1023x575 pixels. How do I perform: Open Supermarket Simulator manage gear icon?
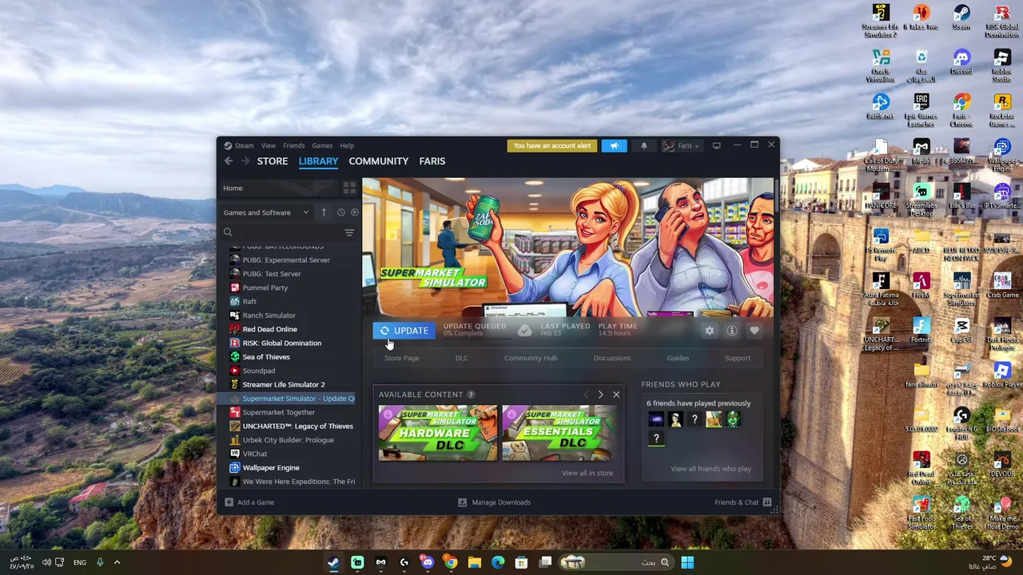coord(710,331)
